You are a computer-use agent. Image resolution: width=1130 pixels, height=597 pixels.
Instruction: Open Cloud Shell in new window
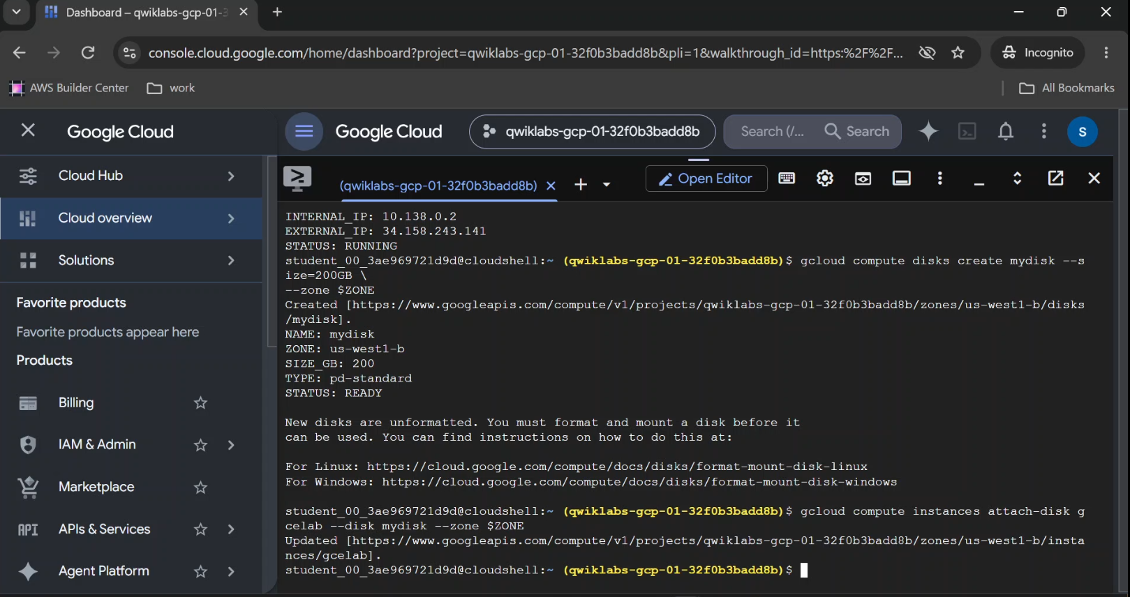pos(1056,179)
